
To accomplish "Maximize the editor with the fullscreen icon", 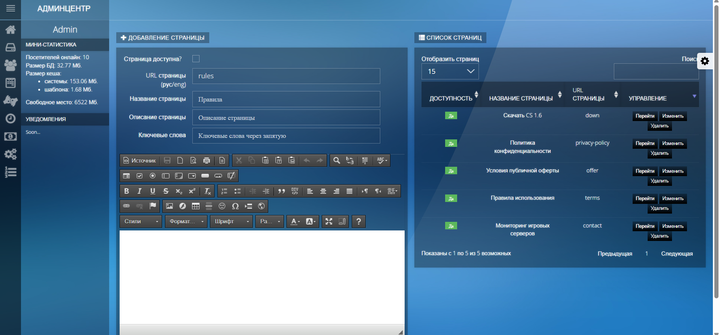I will tap(329, 221).
